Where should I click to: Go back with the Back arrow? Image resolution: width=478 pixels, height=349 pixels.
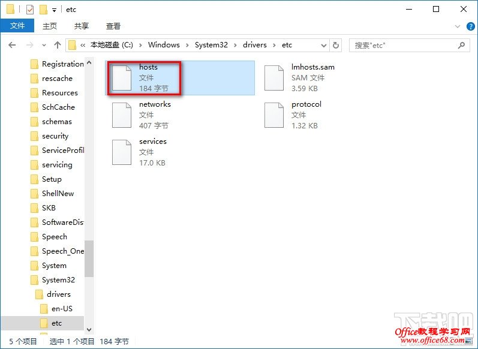(12, 46)
